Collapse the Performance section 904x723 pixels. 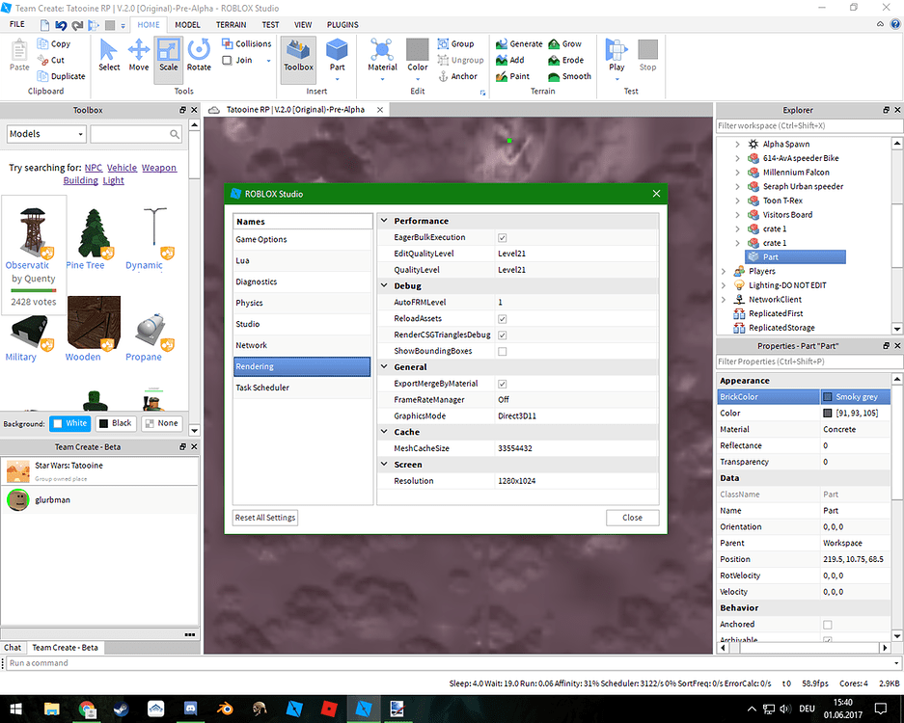(x=385, y=221)
